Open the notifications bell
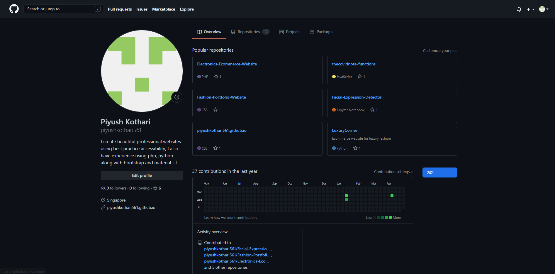The width and height of the screenshot is (555, 274). tap(519, 9)
